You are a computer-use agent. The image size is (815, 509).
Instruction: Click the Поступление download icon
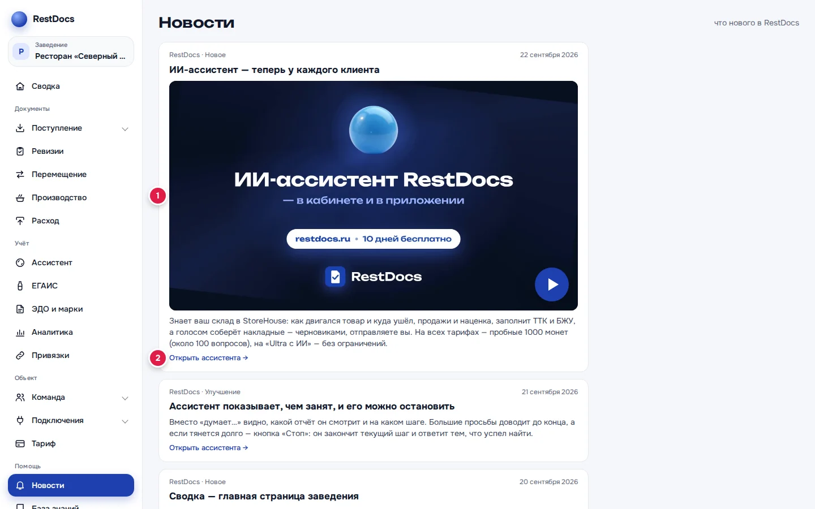[x=20, y=128]
